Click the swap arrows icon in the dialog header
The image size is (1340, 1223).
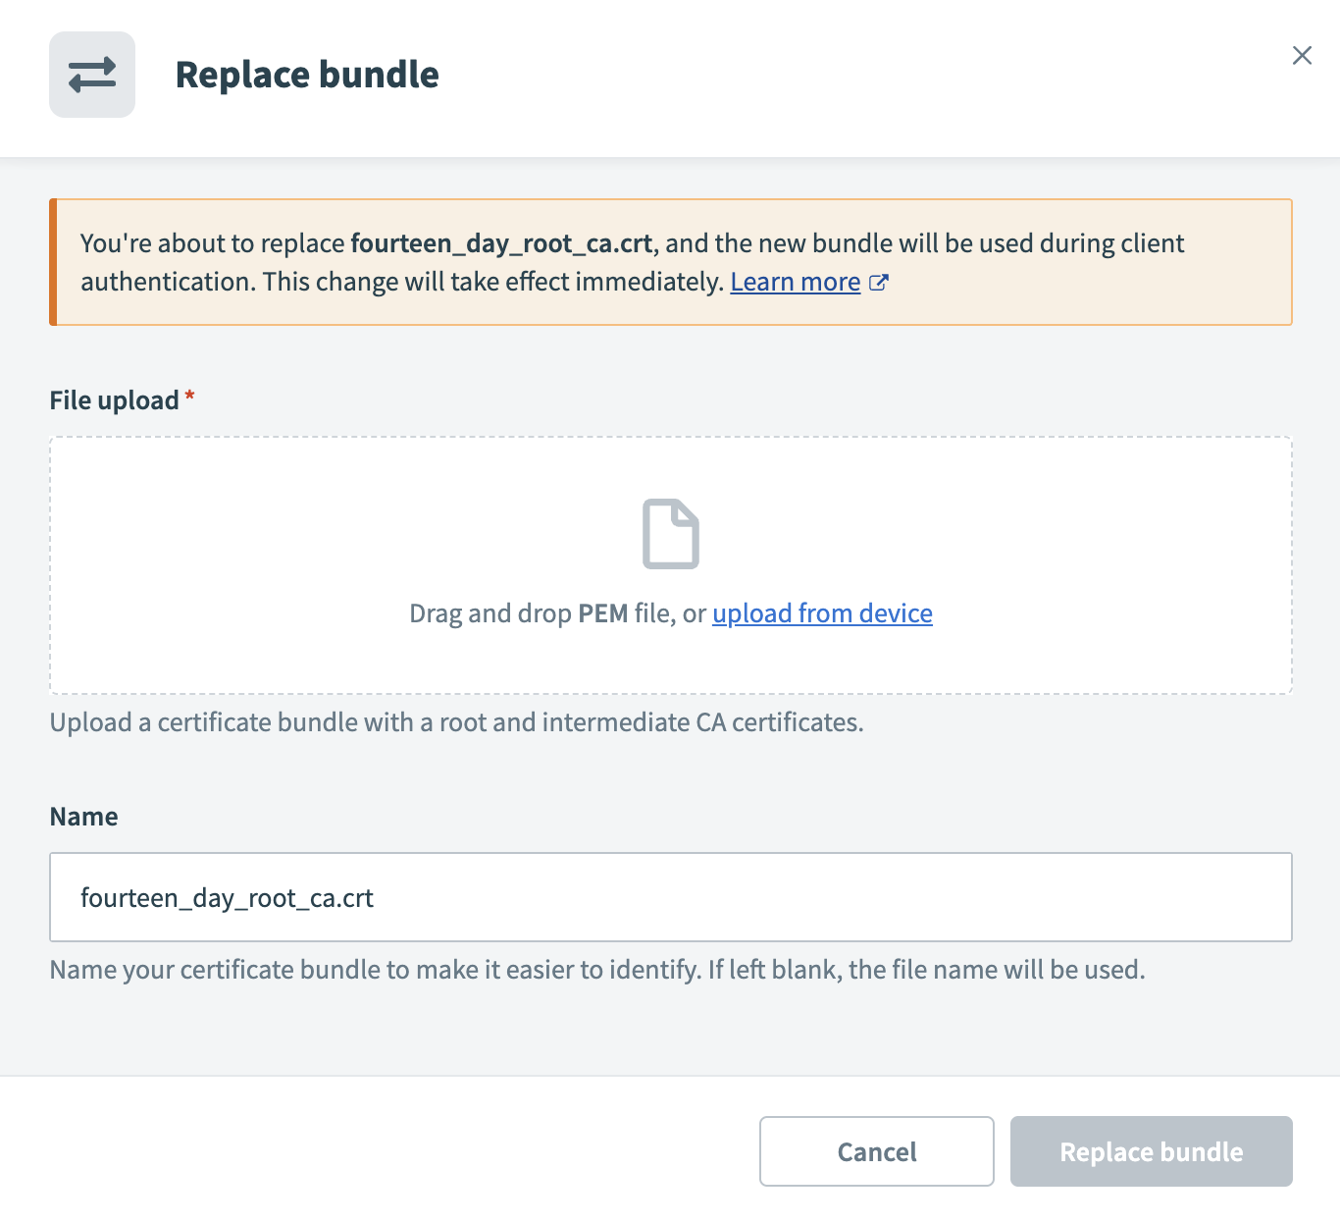click(91, 74)
